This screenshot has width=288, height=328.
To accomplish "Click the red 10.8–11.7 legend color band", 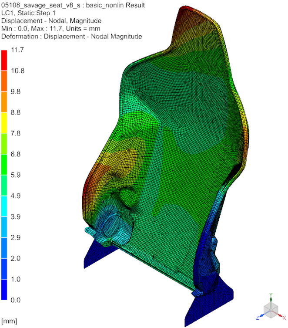I will tap(4, 60).
